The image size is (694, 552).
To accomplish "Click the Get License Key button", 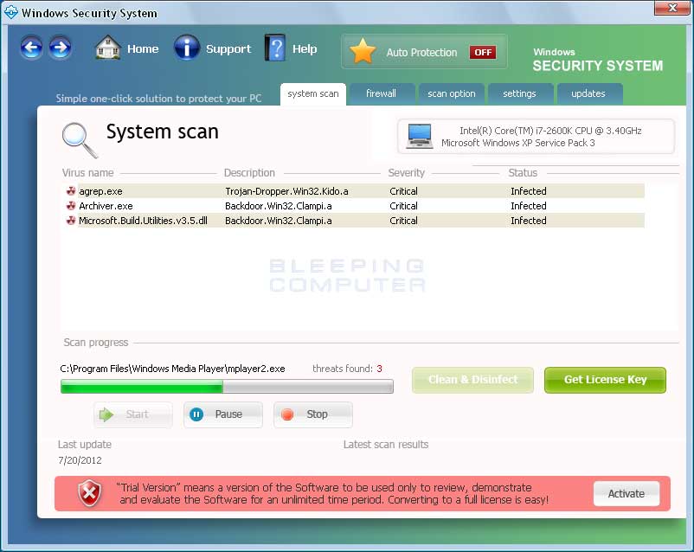I will (605, 380).
